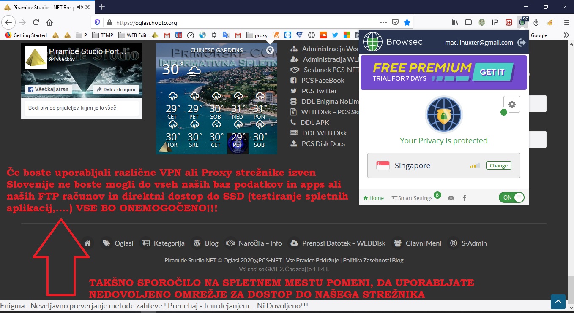The width and height of the screenshot is (574, 313).
Task: Open the Twitter bookmark icon
Action: point(335,35)
